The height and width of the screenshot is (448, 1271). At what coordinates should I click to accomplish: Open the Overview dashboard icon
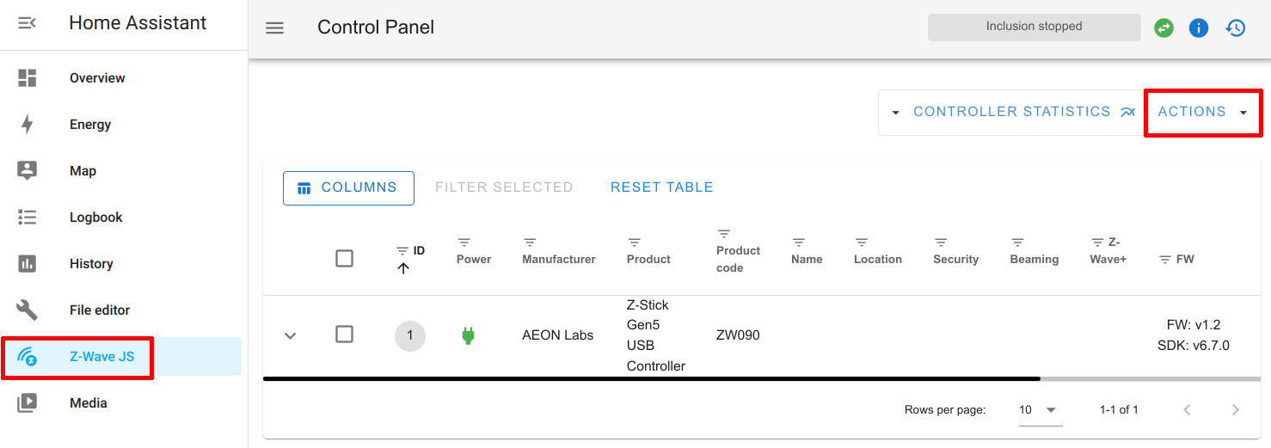(27, 78)
